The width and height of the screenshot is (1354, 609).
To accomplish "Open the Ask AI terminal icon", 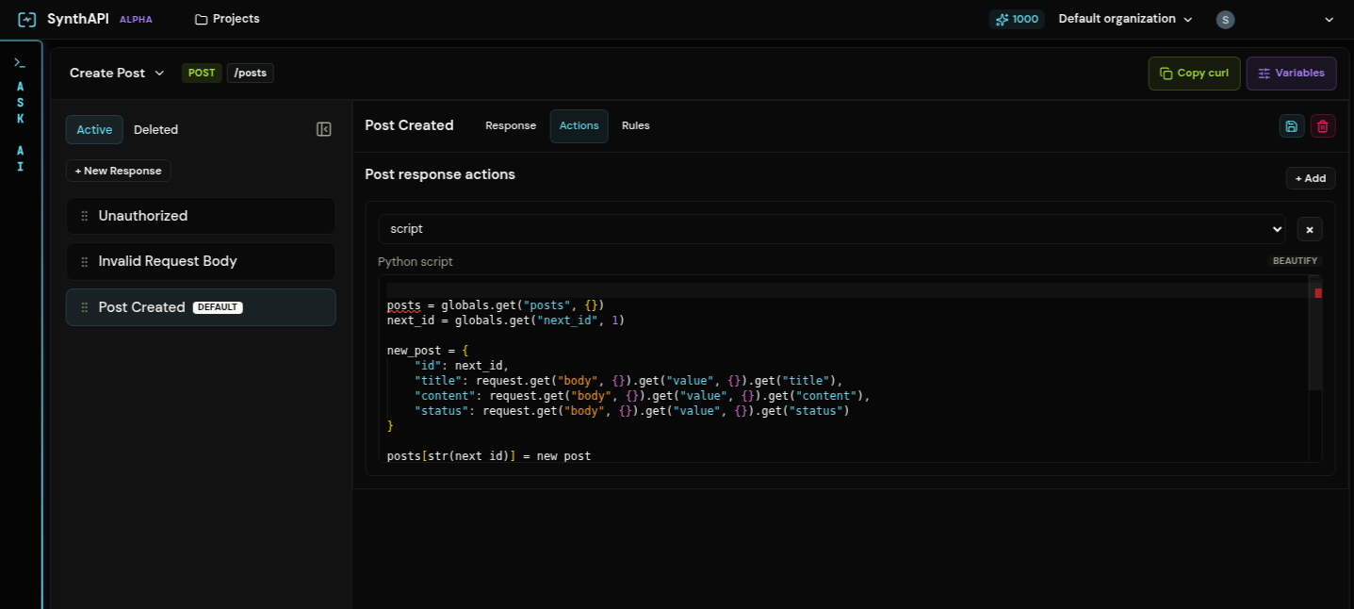I will [20, 62].
